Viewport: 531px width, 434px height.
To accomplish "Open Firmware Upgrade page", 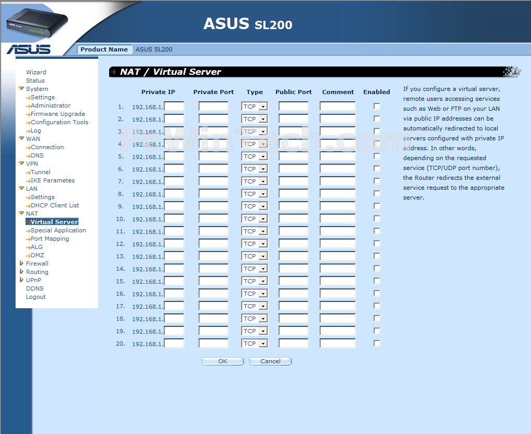I will [58, 114].
